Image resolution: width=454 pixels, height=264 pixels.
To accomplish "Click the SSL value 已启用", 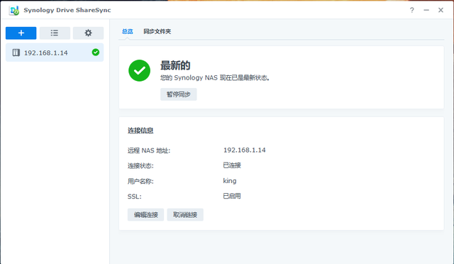I will 232,196.
